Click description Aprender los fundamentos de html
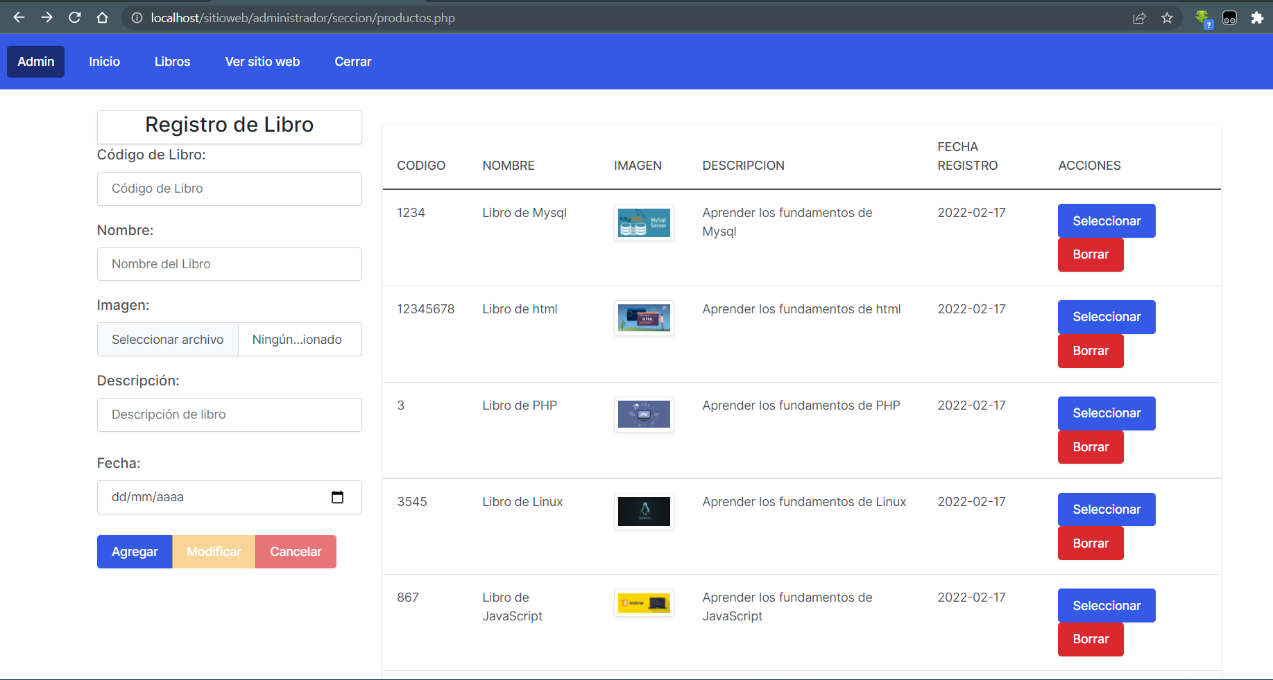The image size is (1273, 680). coord(801,309)
